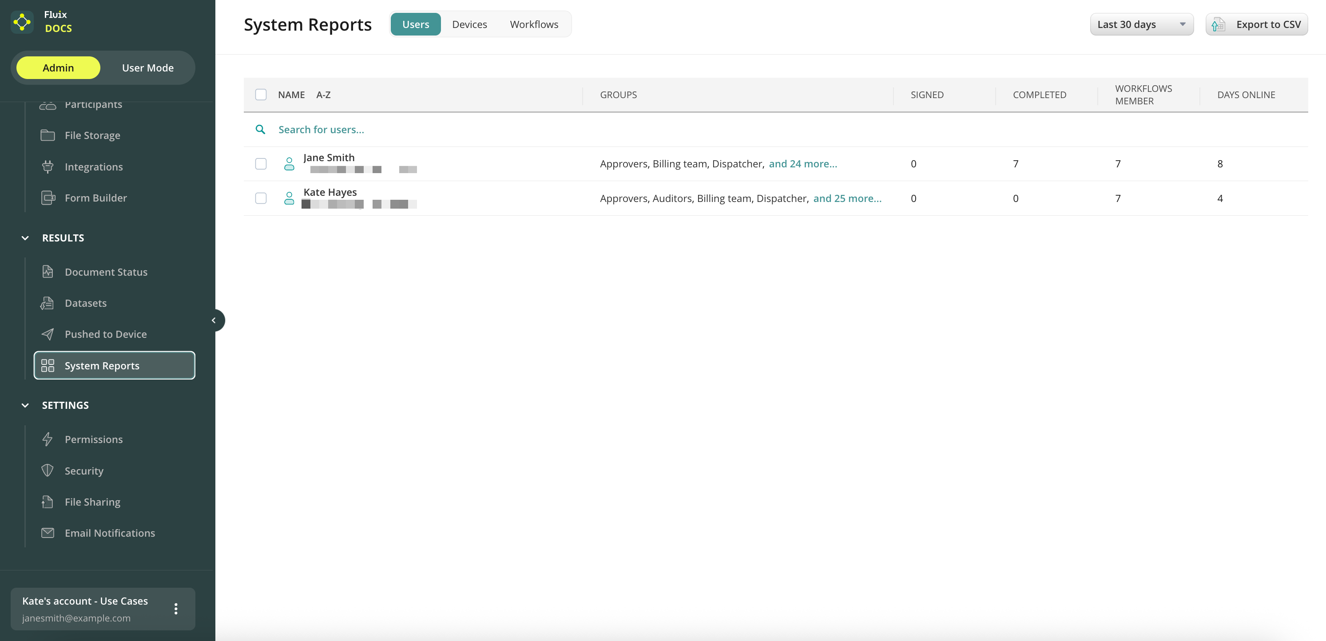Click 'and 24 more...' groups link

pyautogui.click(x=802, y=164)
